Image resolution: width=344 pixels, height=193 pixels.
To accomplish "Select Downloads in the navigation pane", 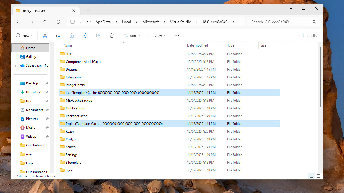I will click(x=34, y=92).
